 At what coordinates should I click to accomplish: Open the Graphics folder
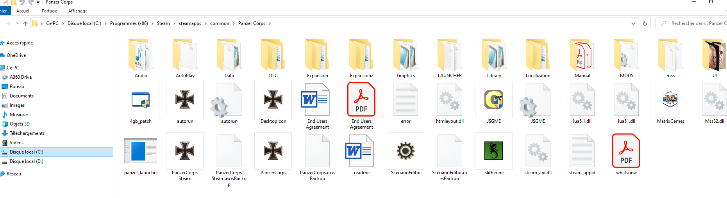(x=405, y=58)
